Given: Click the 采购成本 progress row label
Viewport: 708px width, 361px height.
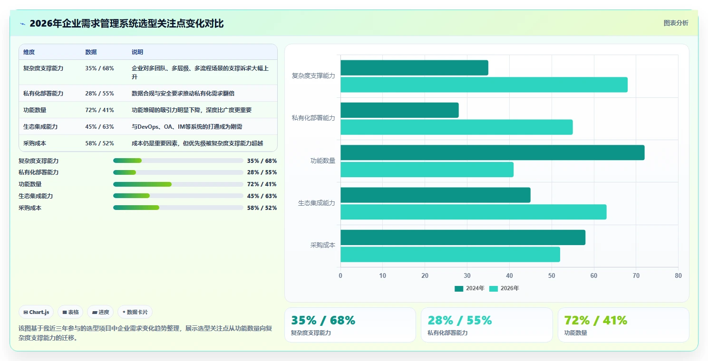Looking at the screenshot, I should point(30,208).
